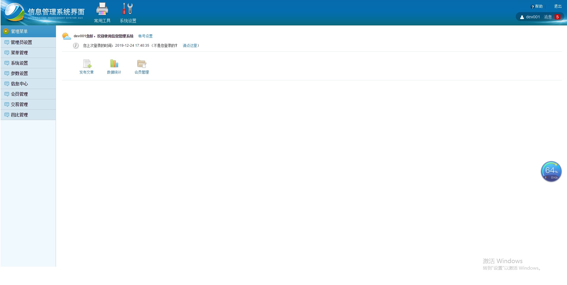Click the clock icon beside last login time
The width and height of the screenshot is (567, 285).
click(x=76, y=46)
